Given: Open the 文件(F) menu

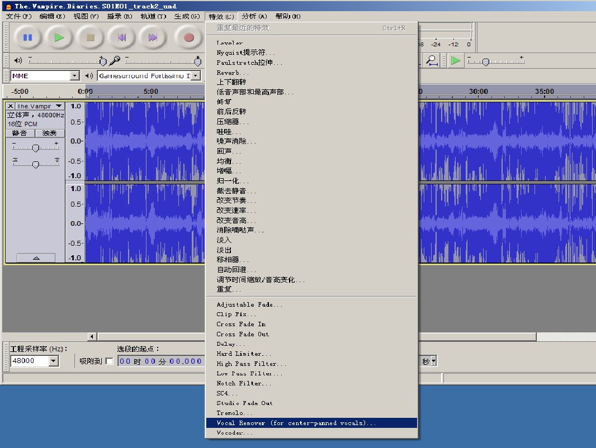Looking at the screenshot, I should pyautogui.click(x=18, y=16).
